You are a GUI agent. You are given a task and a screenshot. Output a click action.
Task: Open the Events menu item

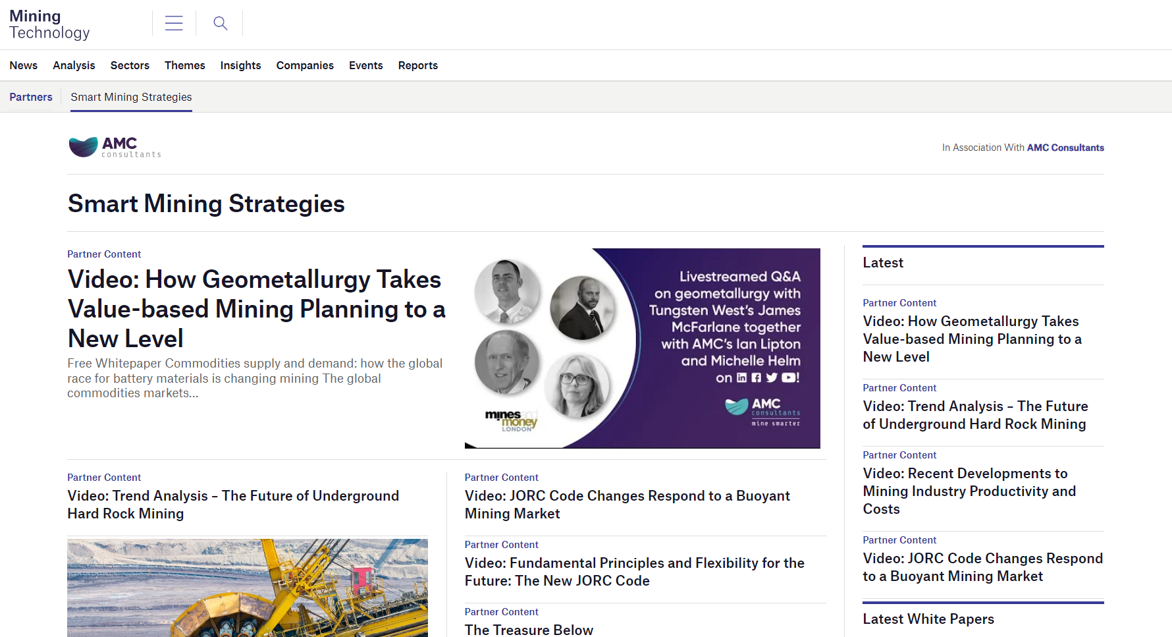pos(365,65)
